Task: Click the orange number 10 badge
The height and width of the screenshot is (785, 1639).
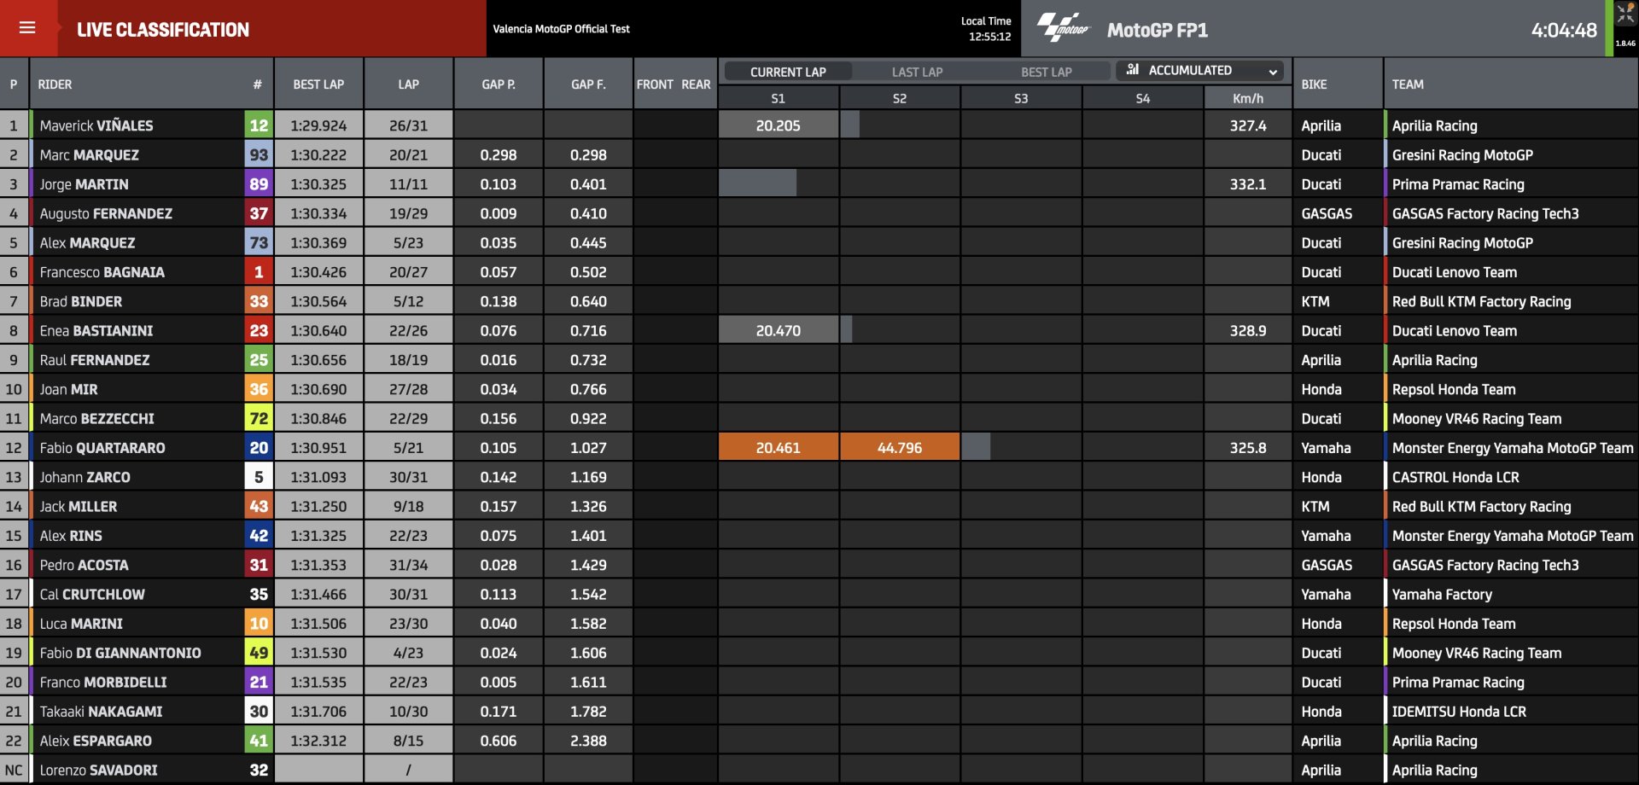Action: [x=259, y=623]
